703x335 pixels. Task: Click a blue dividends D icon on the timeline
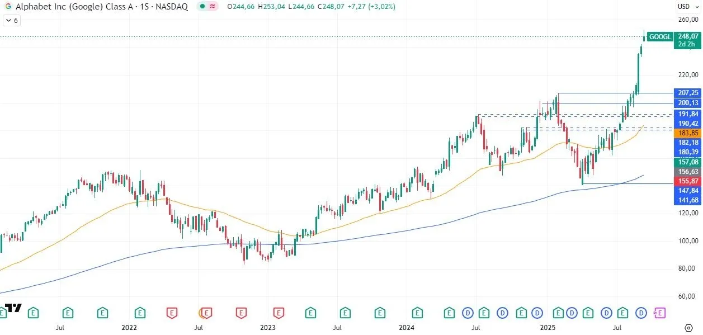[469, 313]
